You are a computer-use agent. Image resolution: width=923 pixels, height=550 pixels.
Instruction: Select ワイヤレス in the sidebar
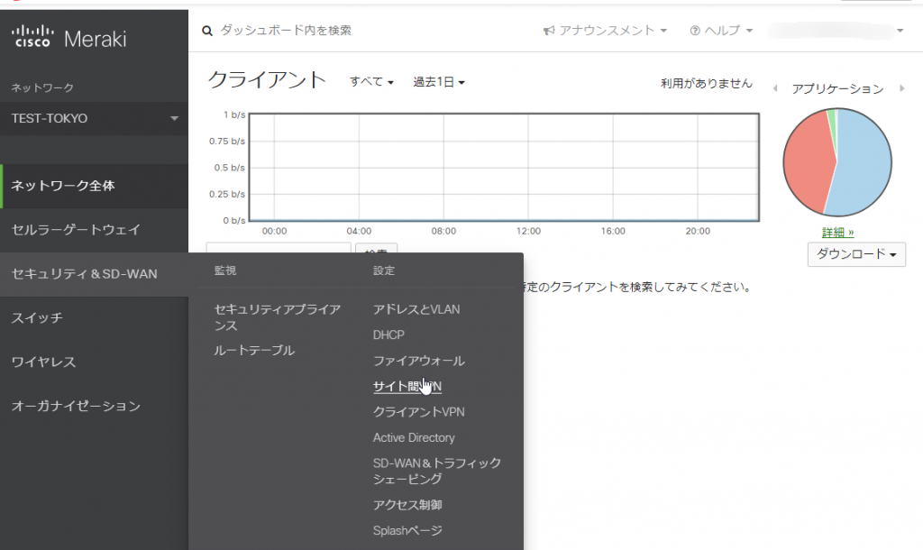pos(94,362)
